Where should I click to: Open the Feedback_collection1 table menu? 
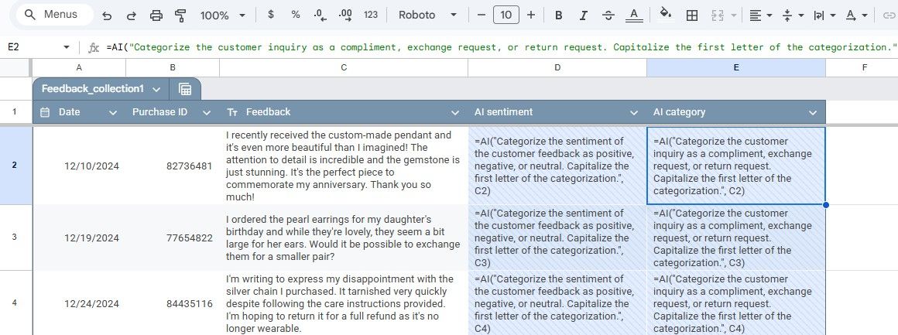click(157, 89)
